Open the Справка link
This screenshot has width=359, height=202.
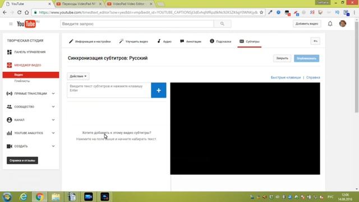[x=313, y=77]
